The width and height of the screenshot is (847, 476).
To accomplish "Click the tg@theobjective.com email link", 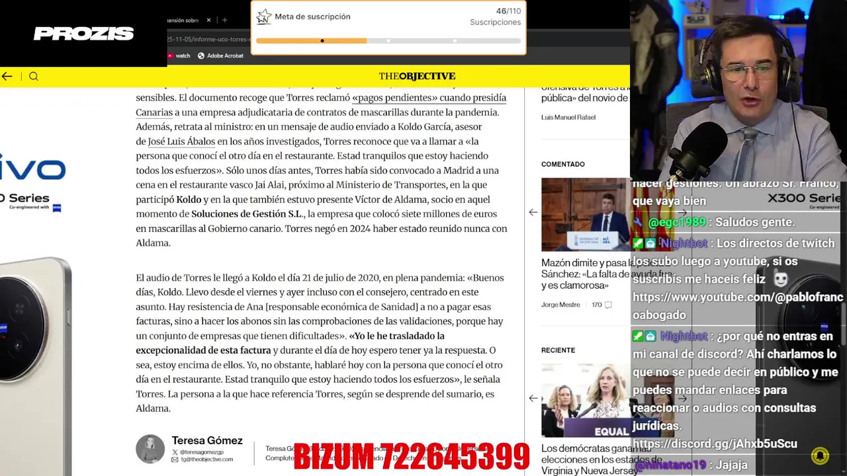I will point(206,459).
